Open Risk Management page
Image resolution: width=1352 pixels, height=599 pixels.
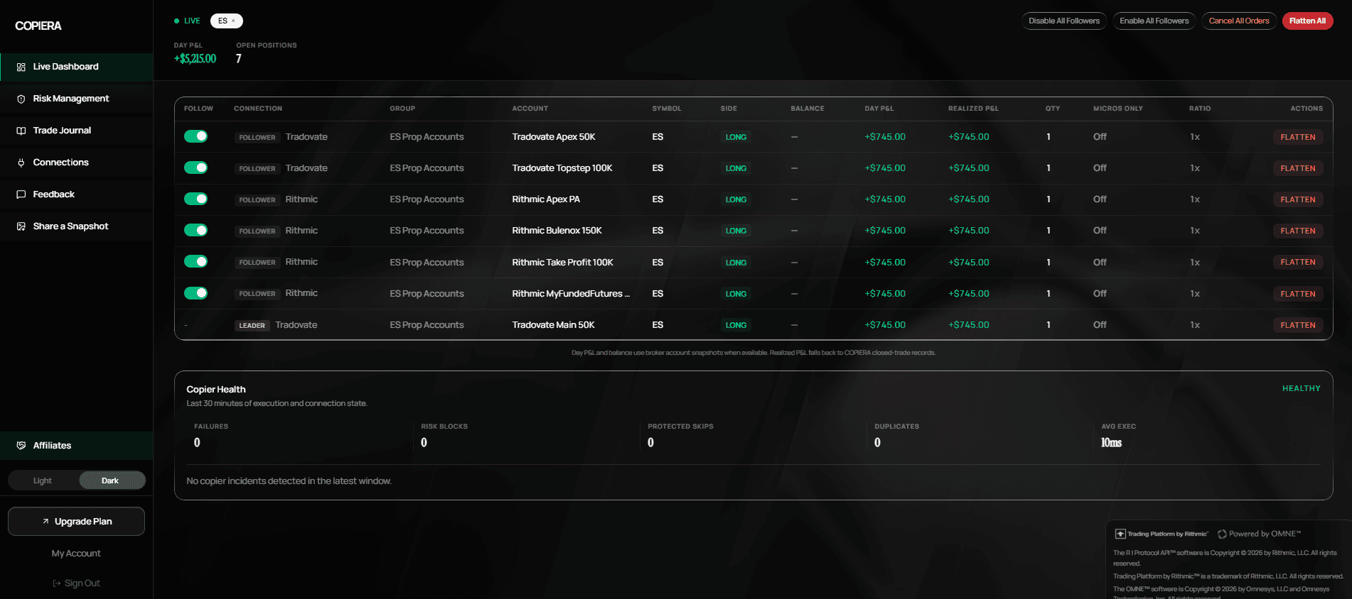pos(76,99)
